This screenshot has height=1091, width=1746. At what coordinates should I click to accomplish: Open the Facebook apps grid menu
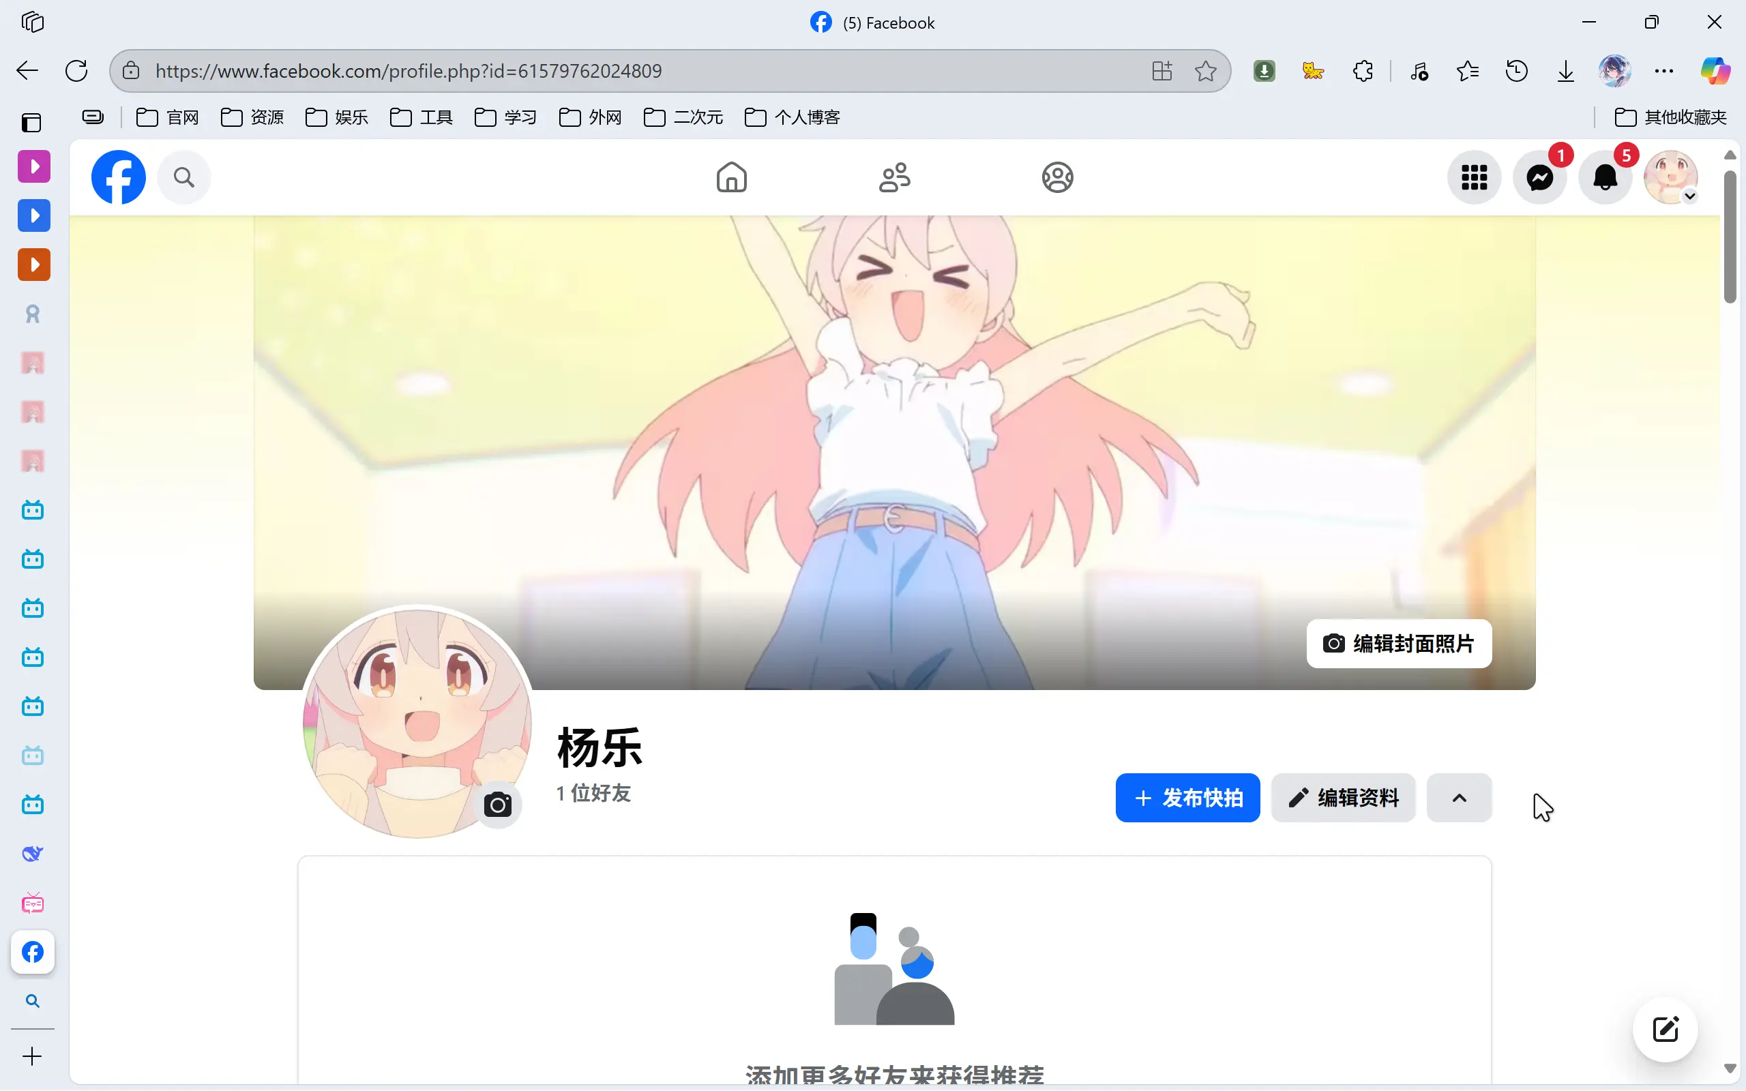point(1474,177)
